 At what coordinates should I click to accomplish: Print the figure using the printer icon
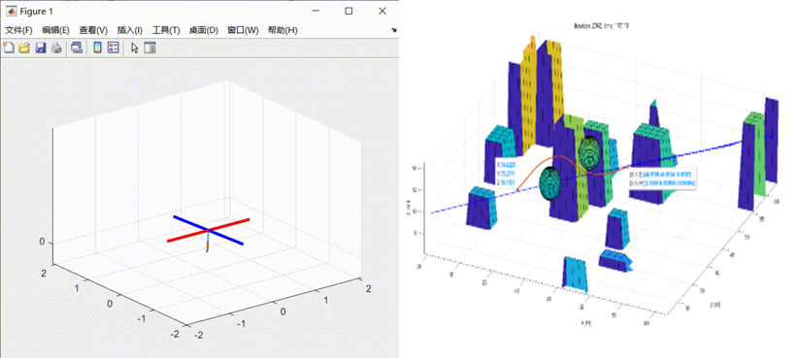tap(57, 48)
